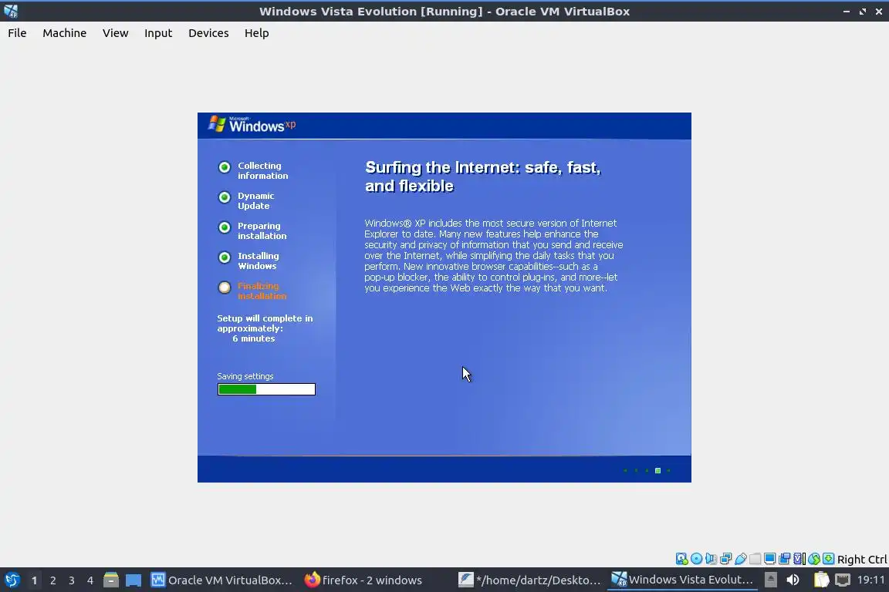Viewport: 889px width, 592px height.
Task: Click the mouse integration status icon
Action: [814, 559]
